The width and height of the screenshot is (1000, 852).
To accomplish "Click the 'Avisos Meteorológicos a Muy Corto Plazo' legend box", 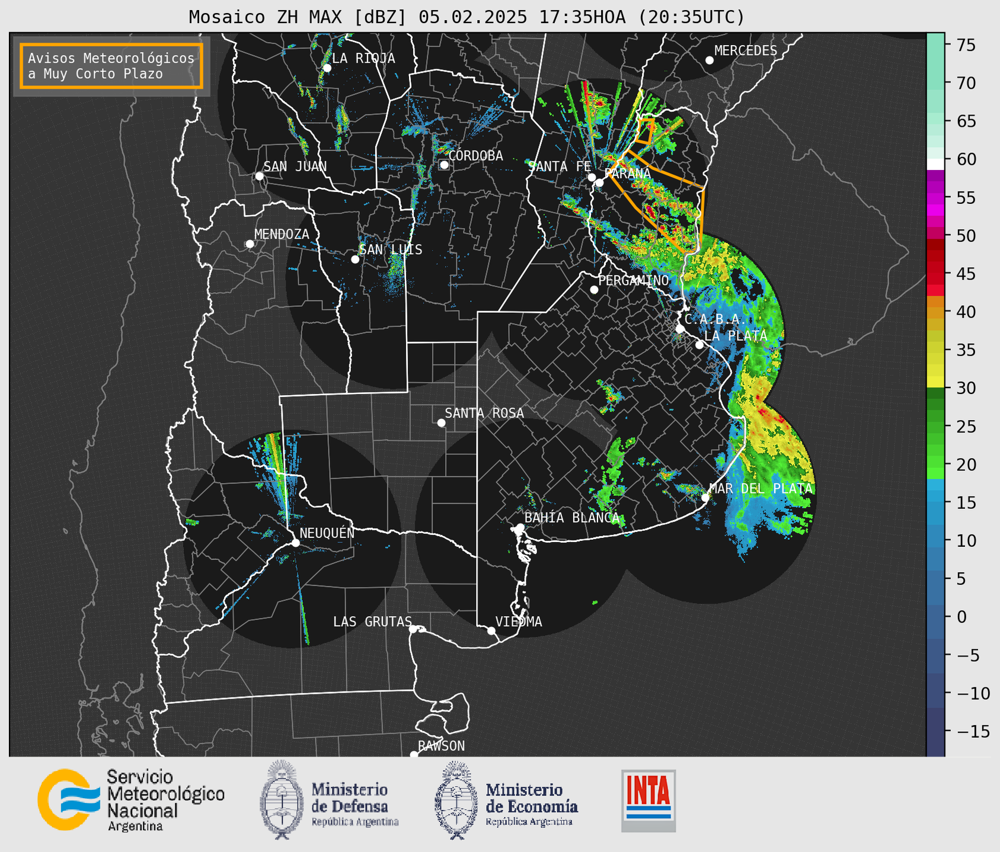I will pyautogui.click(x=111, y=66).
